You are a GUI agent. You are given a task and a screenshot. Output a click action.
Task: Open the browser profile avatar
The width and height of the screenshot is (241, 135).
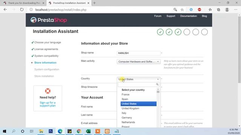[x=227, y=9]
